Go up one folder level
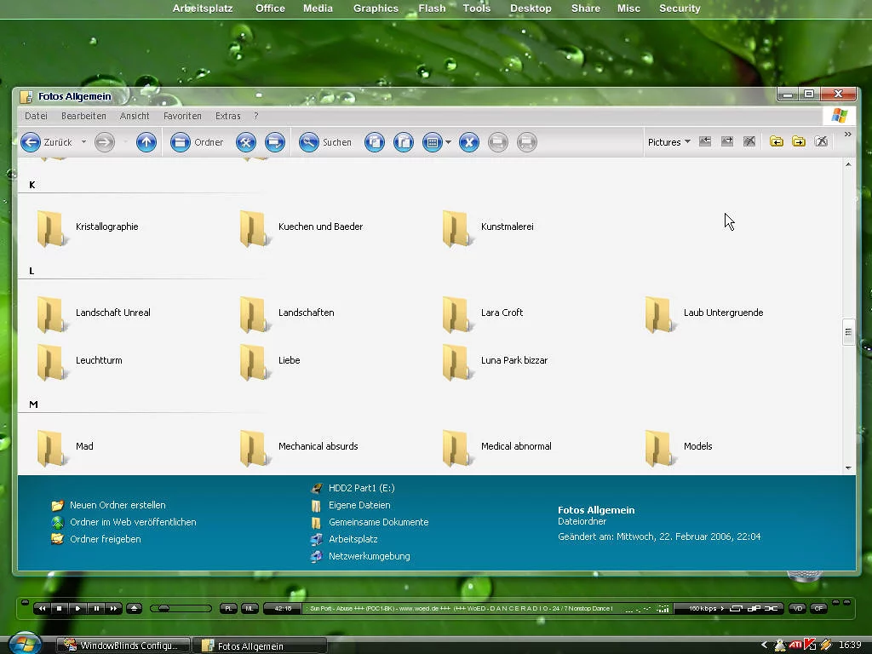The image size is (872, 654). [146, 142]
